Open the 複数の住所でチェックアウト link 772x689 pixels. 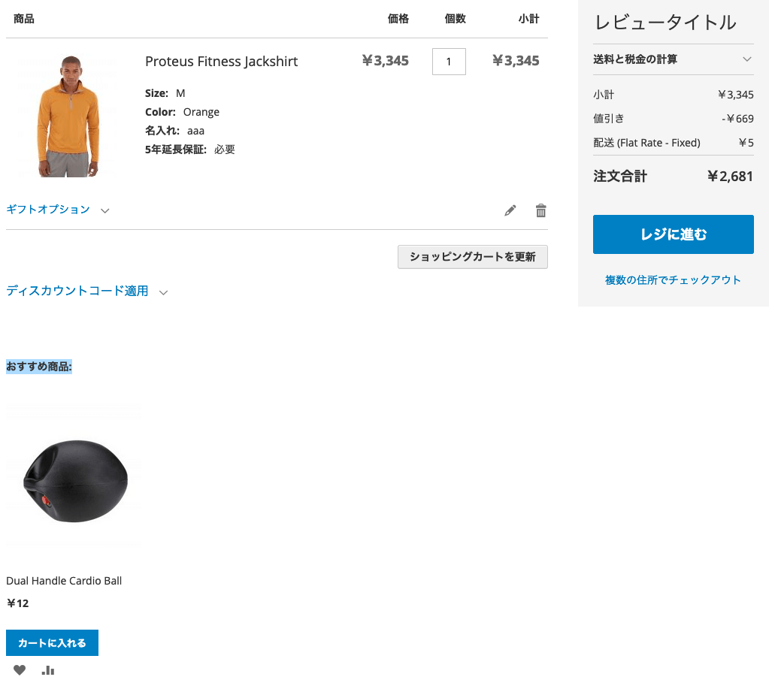point(673,280)
